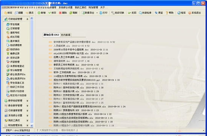Open the 通讯 toolbar item
Screen dimensions: 207x136
pyautogui.click(x=30, y=13)
